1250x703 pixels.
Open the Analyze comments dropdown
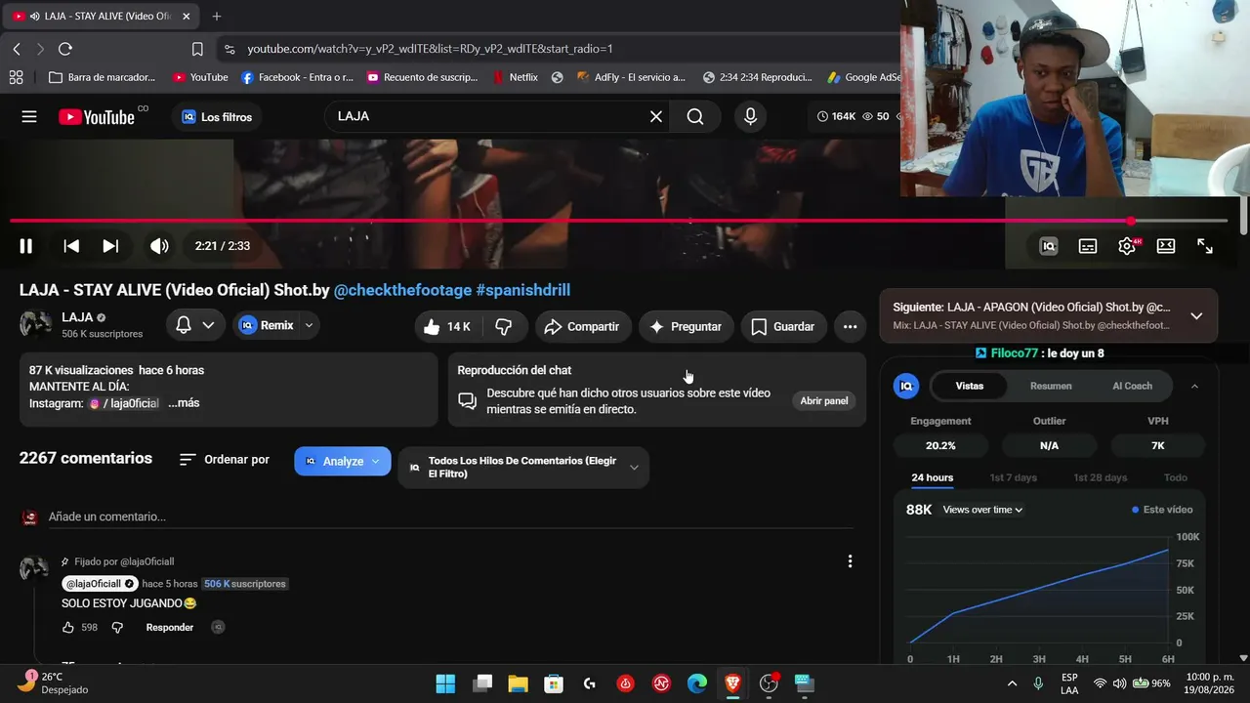[x=343, y=461]
